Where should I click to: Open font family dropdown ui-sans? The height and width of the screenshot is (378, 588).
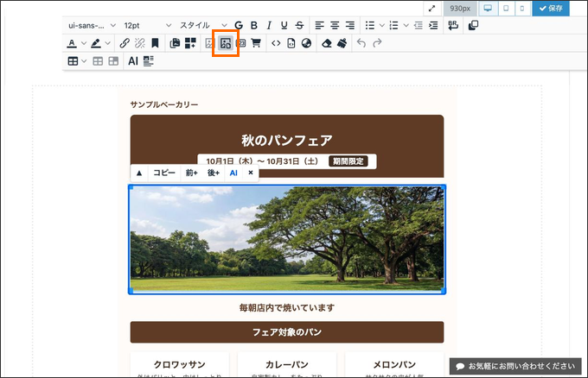(x=92, y=25)
